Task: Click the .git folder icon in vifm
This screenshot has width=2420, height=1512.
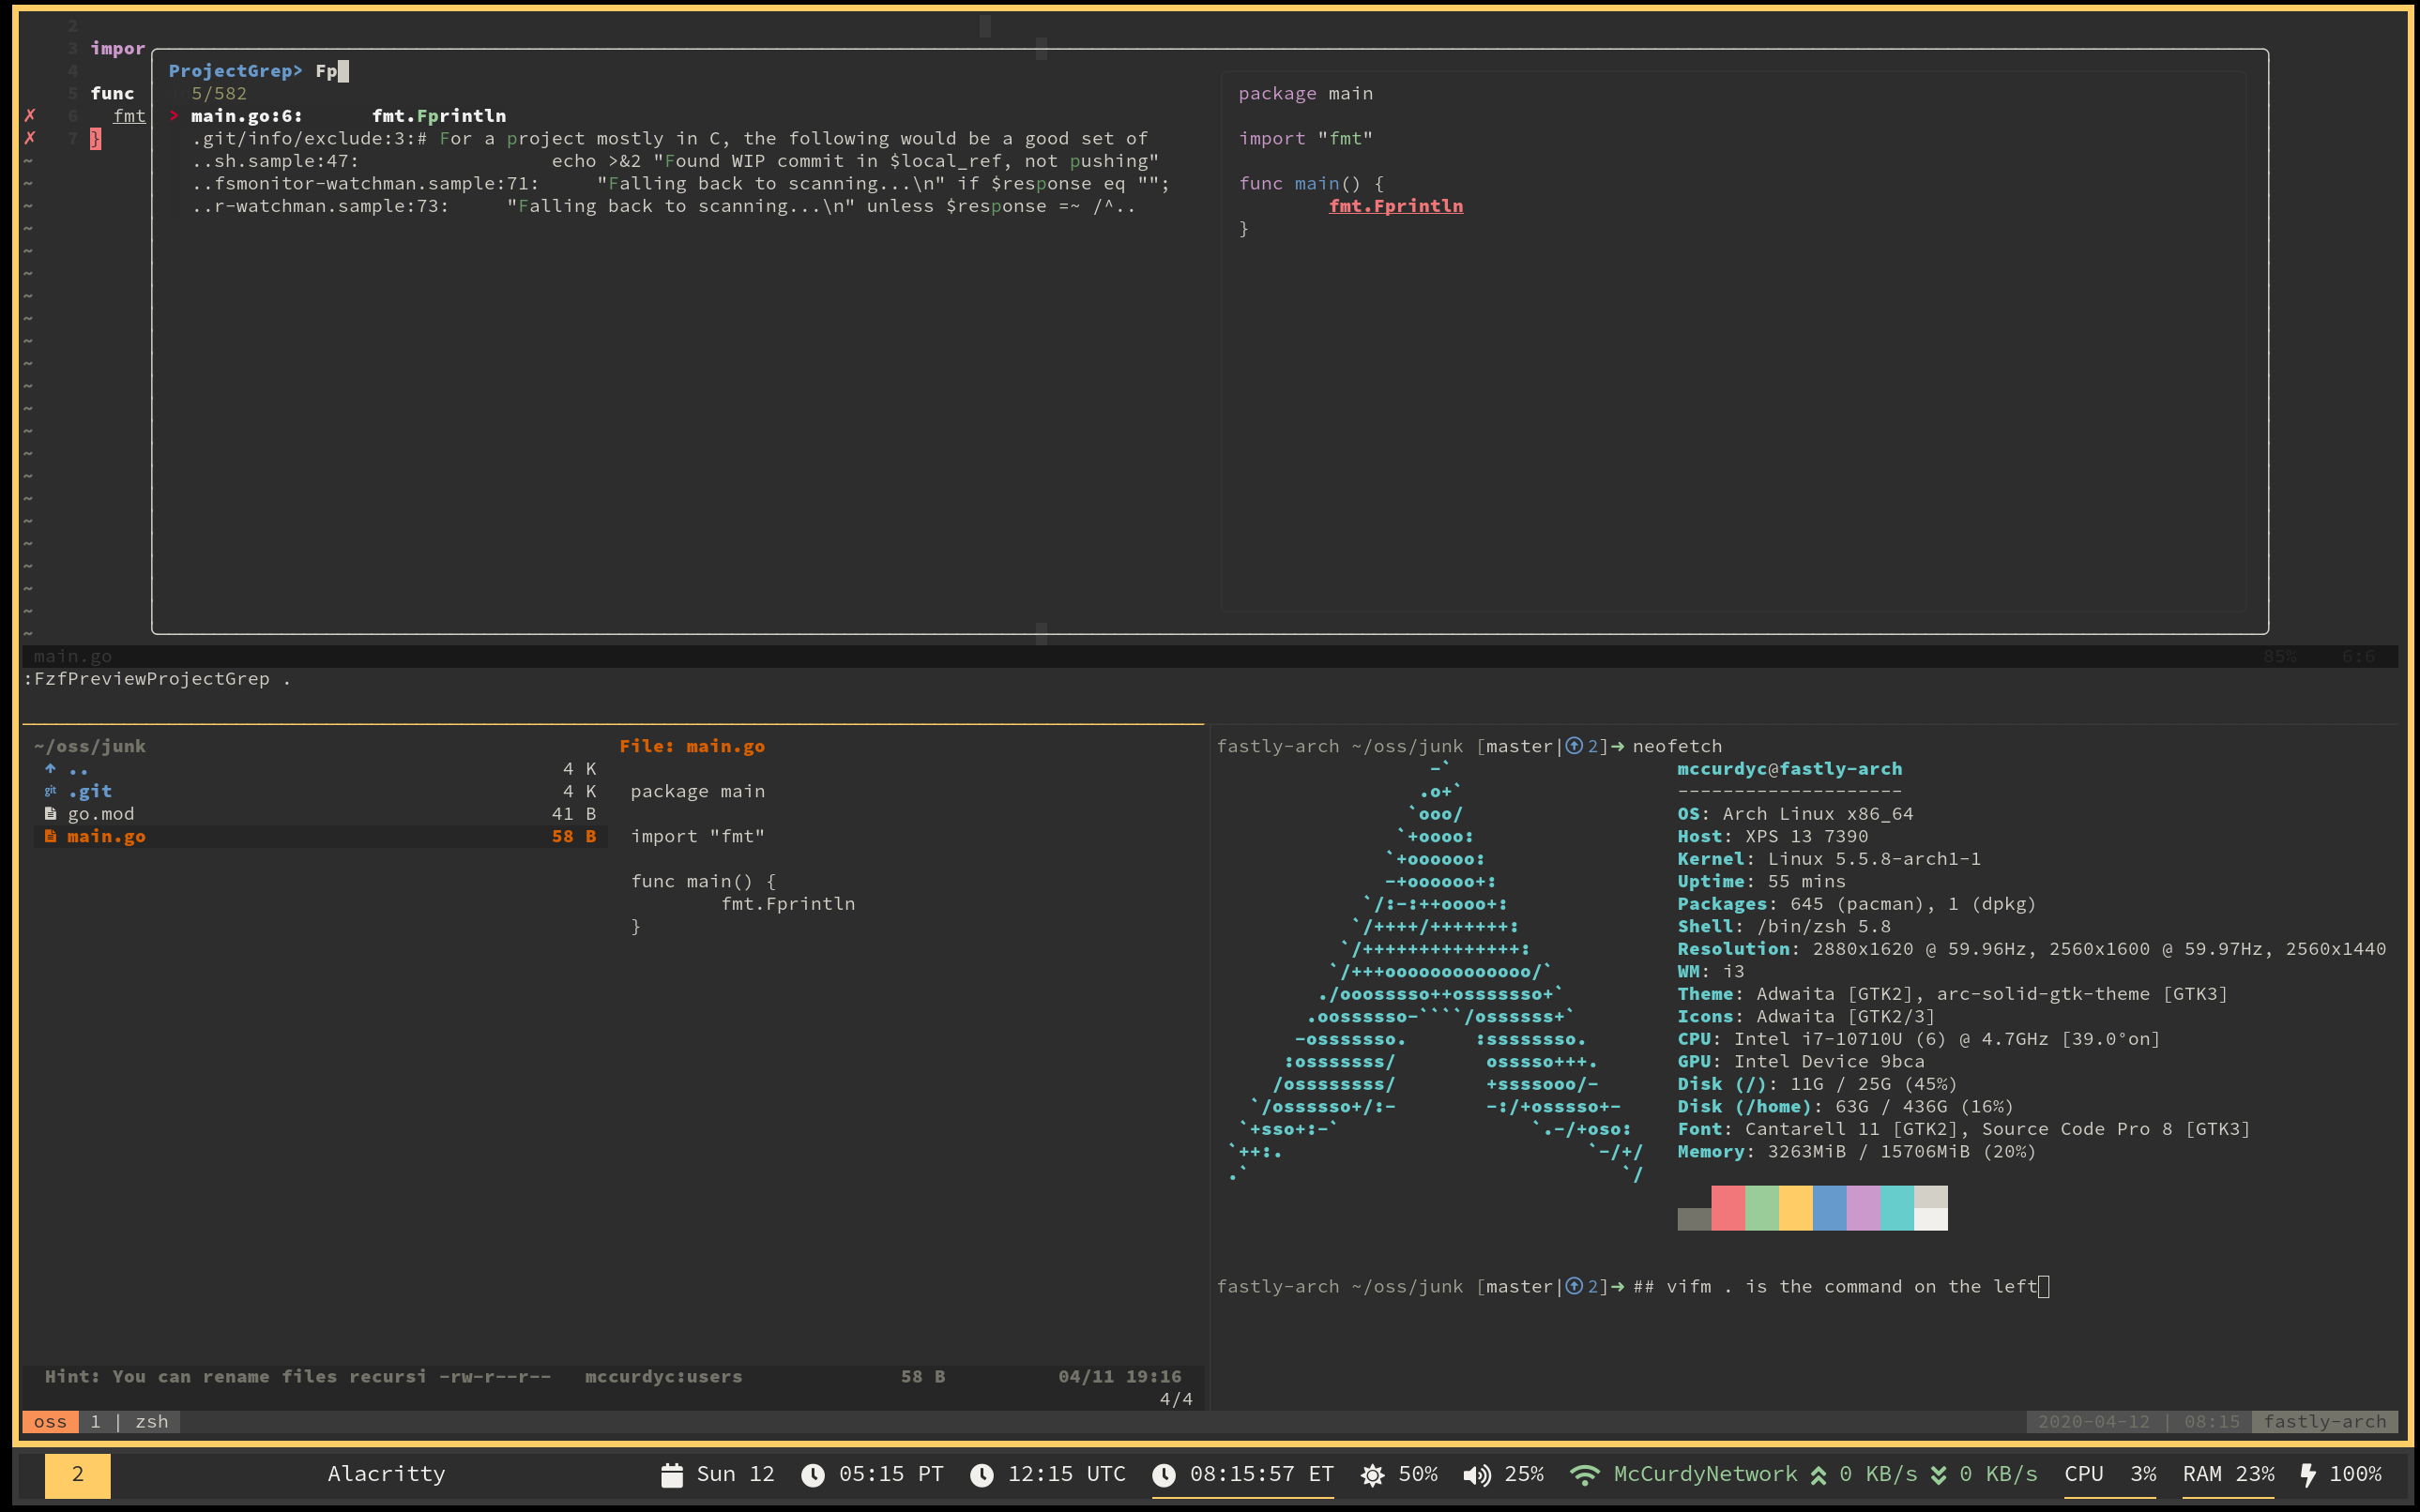Action: pyautogui.click(x=50, y=791)
